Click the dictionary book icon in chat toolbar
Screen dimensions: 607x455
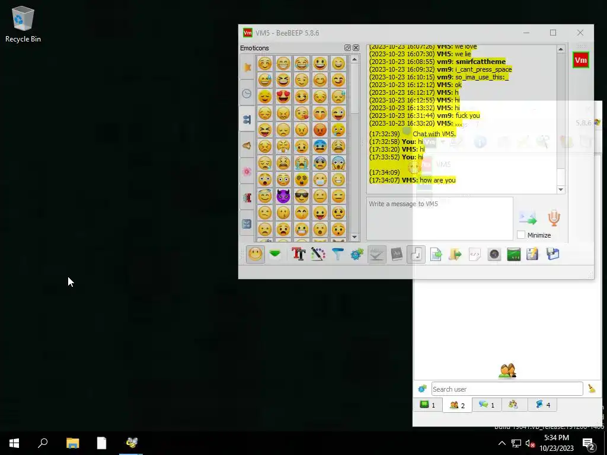397,254
